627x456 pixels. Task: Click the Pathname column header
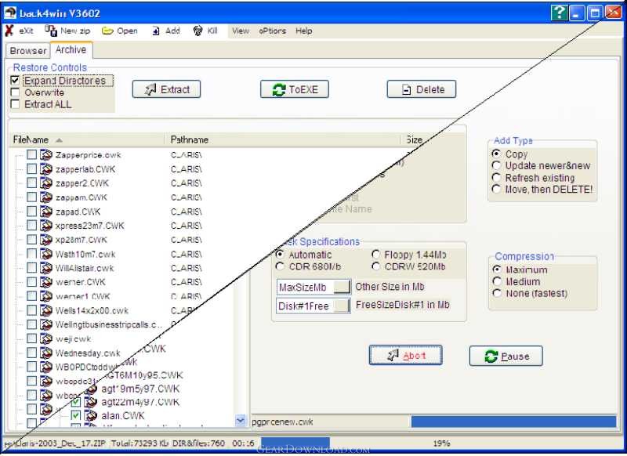(x=190, y=139)
